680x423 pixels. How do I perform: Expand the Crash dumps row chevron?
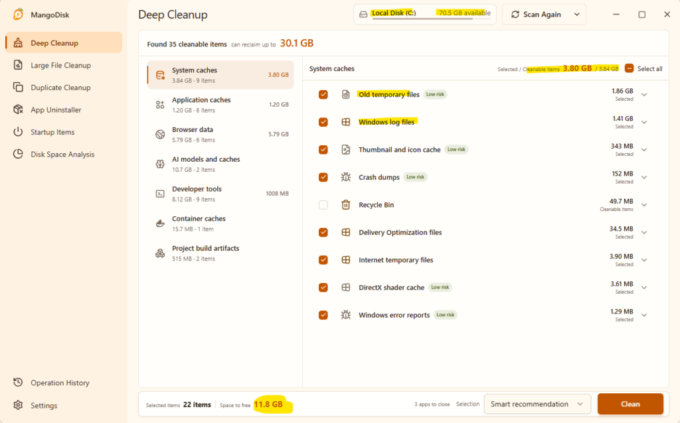coord(644,178)
